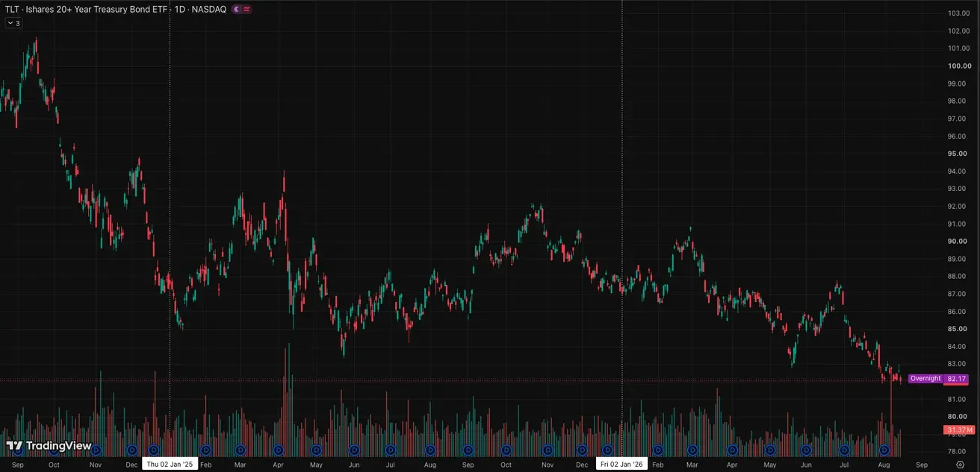Image resolution: width=980 pixels, height=472 pixels.
Task: Click dividend marker above Jun 2025 label
Action: point(354,450)
